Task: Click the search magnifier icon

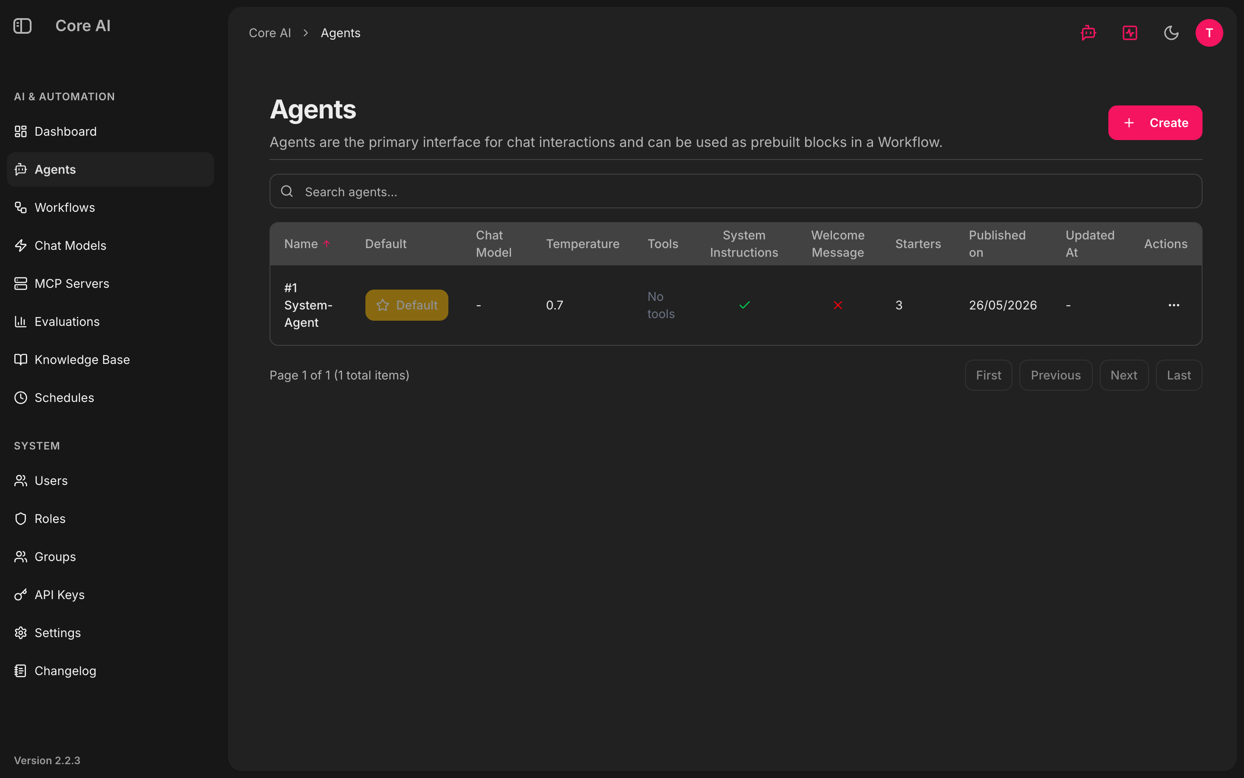Action: click(287, 191)
